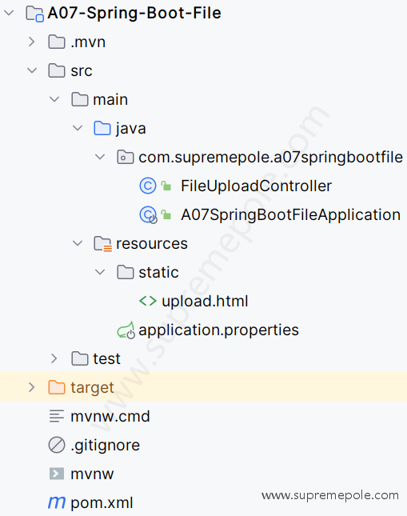Expand the target folder
407x516 pixels.
(x=32, y=387)
